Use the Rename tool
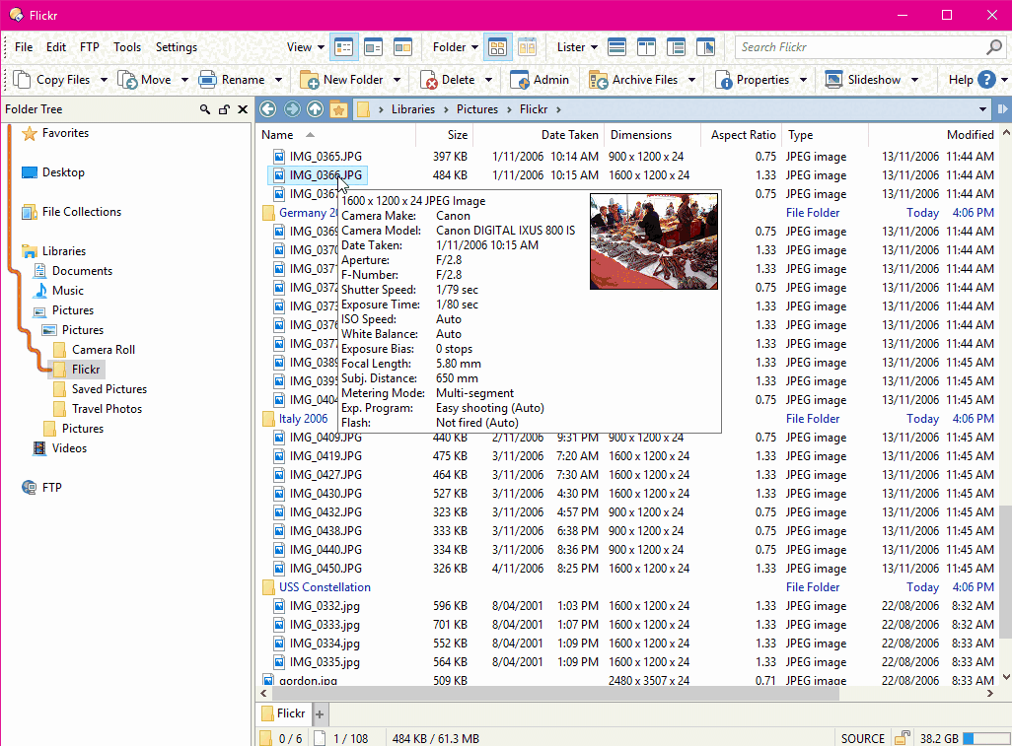Screen dimensions: 1012x746 (241, 79)
